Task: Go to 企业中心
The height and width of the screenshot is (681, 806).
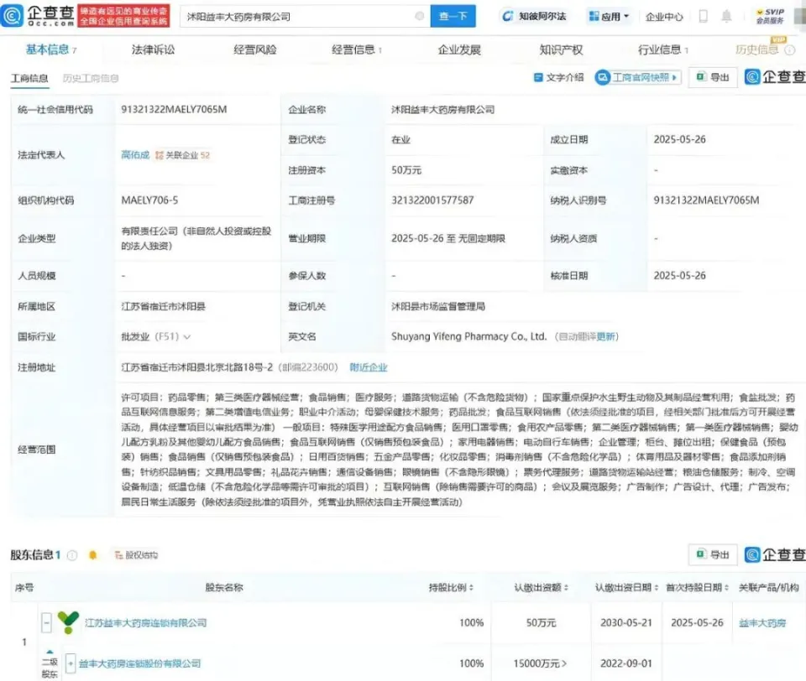Action: point(664,17)
